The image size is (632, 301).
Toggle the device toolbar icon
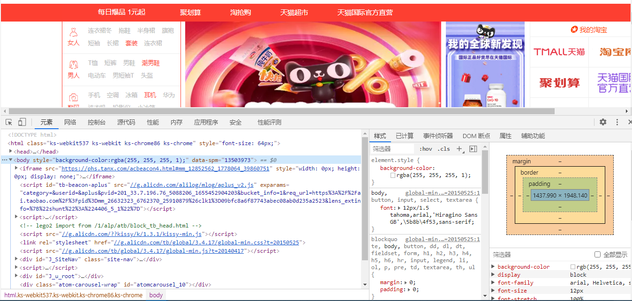pos(22,122)
